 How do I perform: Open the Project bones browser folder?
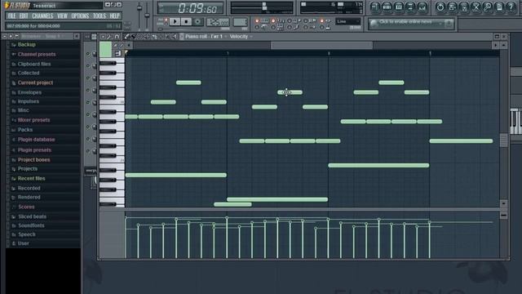(33, 160)
